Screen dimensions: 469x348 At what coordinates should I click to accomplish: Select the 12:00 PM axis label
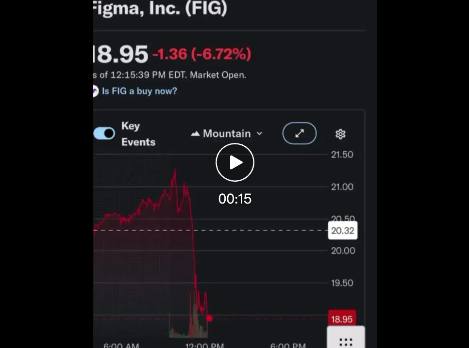click(x=204, y=346)
